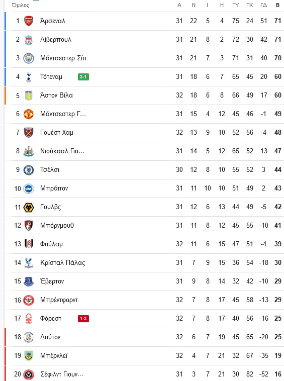Open the Brighton seagull crest icon
Viewport: 284px width, 381px height.
(29, 188)
